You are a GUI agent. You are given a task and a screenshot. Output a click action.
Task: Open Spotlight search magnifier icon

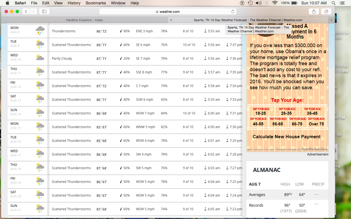[333, 3]
